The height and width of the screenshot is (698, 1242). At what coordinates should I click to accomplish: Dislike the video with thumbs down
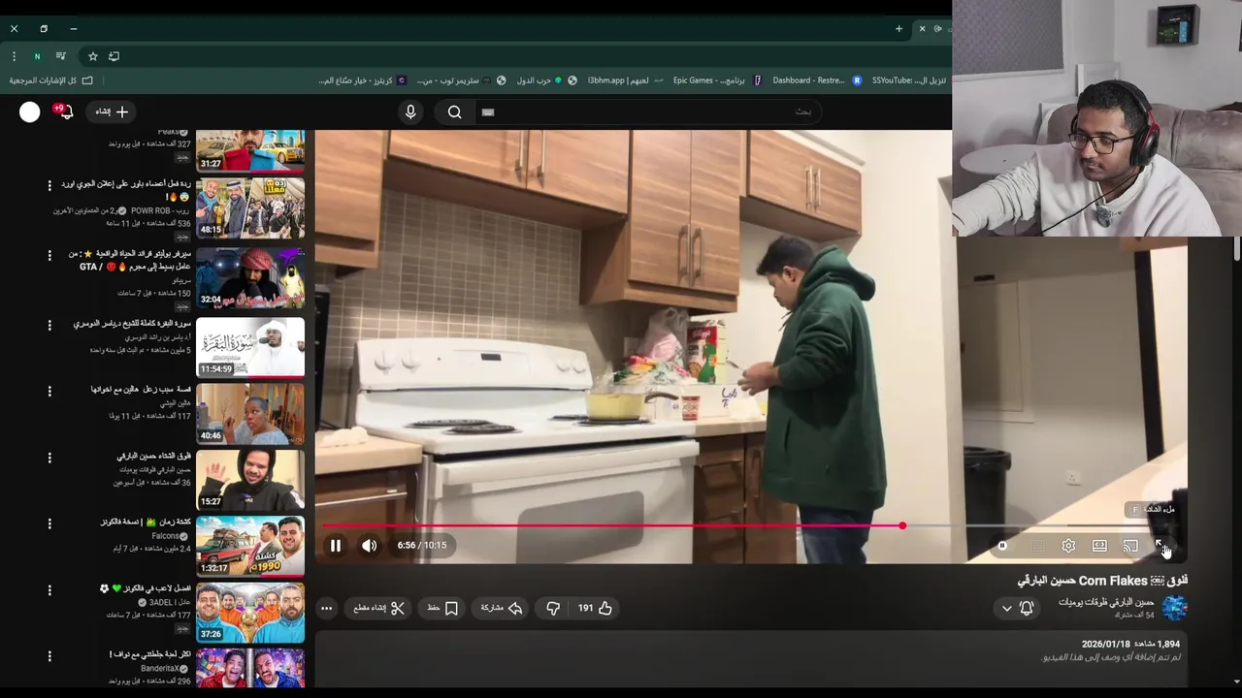(553, 608)
